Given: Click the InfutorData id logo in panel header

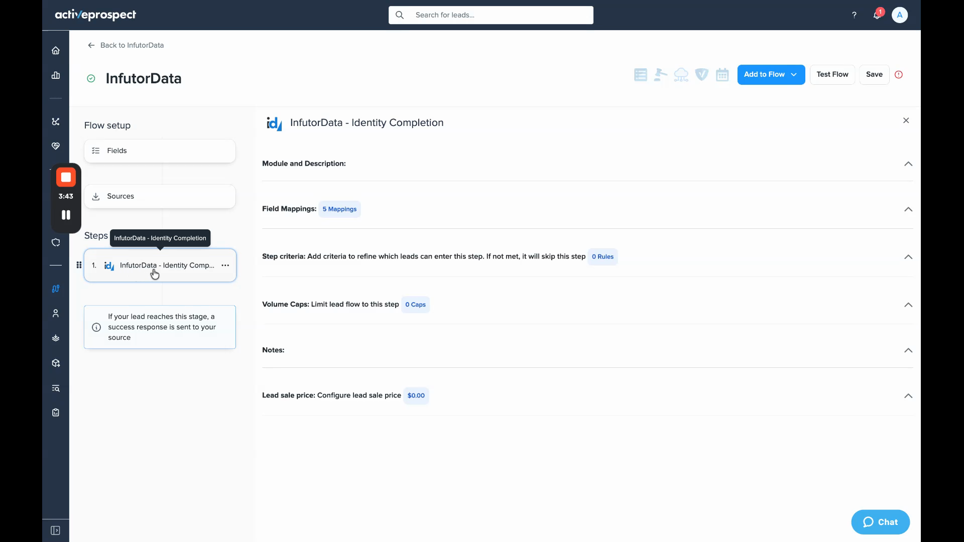Looking at the screenshot, I should (274, 123).
